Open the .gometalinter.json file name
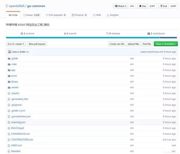180x154 pixels. click(21, 117)
